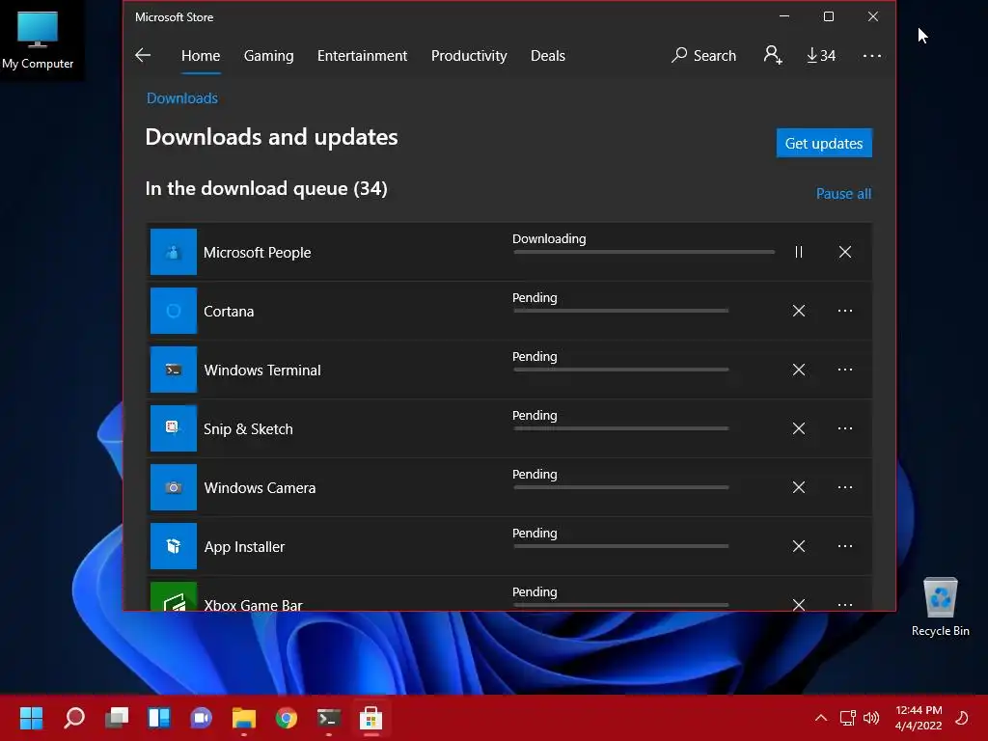
Task: Open the Terminal taskbar icon
Action: (x=328, y=718)
